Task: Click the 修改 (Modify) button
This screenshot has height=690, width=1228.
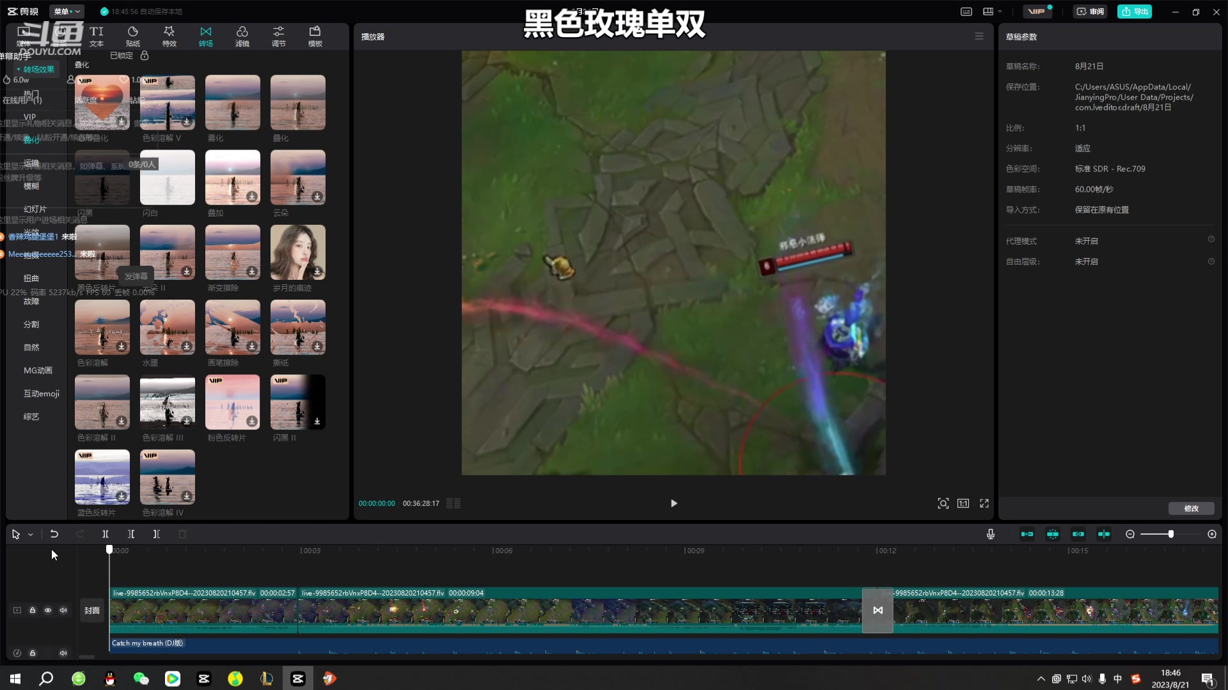Action: [x=1191, y=509]
